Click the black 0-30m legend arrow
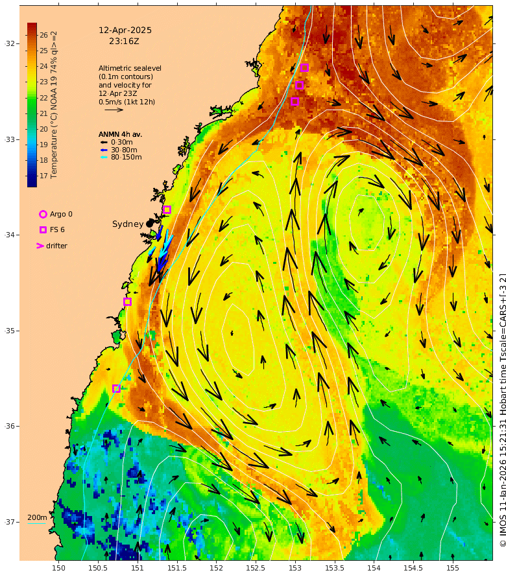 click(104, 142)
